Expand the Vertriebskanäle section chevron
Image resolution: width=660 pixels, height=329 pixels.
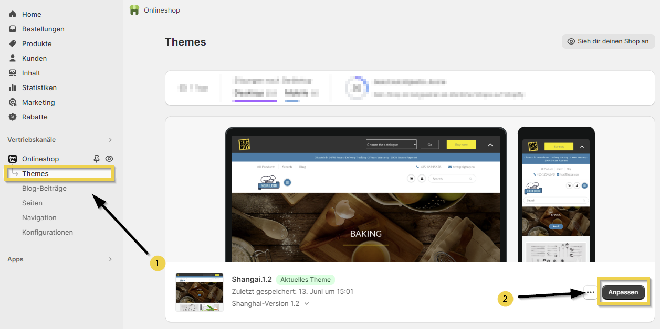pyautogui.click(x=110, y=140)
